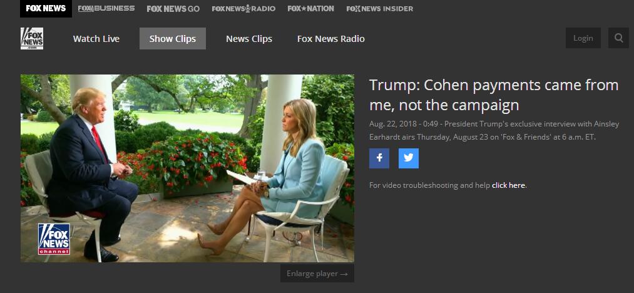Open the Fox Business network link
The height and width of the screenshot is (293, 634).
click(106, 9)
